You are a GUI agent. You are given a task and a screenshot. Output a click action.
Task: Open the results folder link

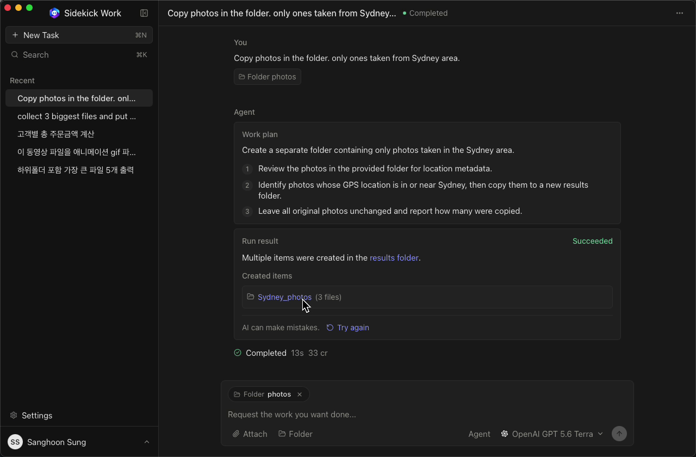point(394,257)
